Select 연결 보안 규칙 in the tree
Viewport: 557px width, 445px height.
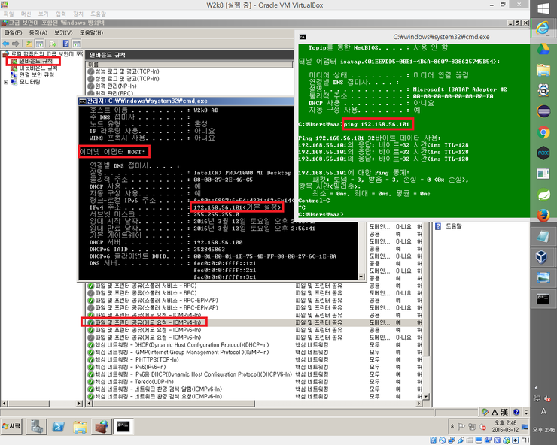36,75
